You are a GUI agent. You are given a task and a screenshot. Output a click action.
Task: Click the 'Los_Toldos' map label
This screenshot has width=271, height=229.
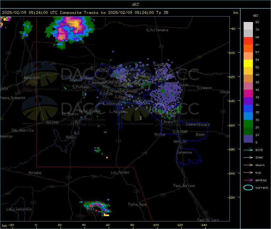pos(120,172)
